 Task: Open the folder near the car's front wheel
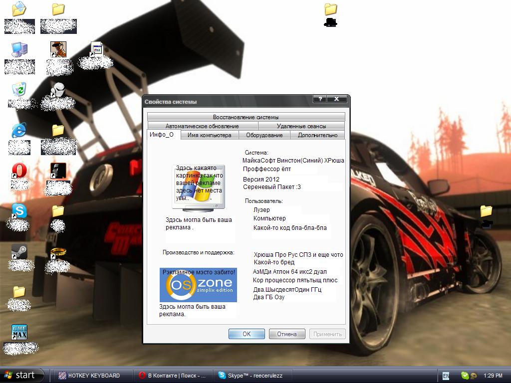tap(486, 211)
